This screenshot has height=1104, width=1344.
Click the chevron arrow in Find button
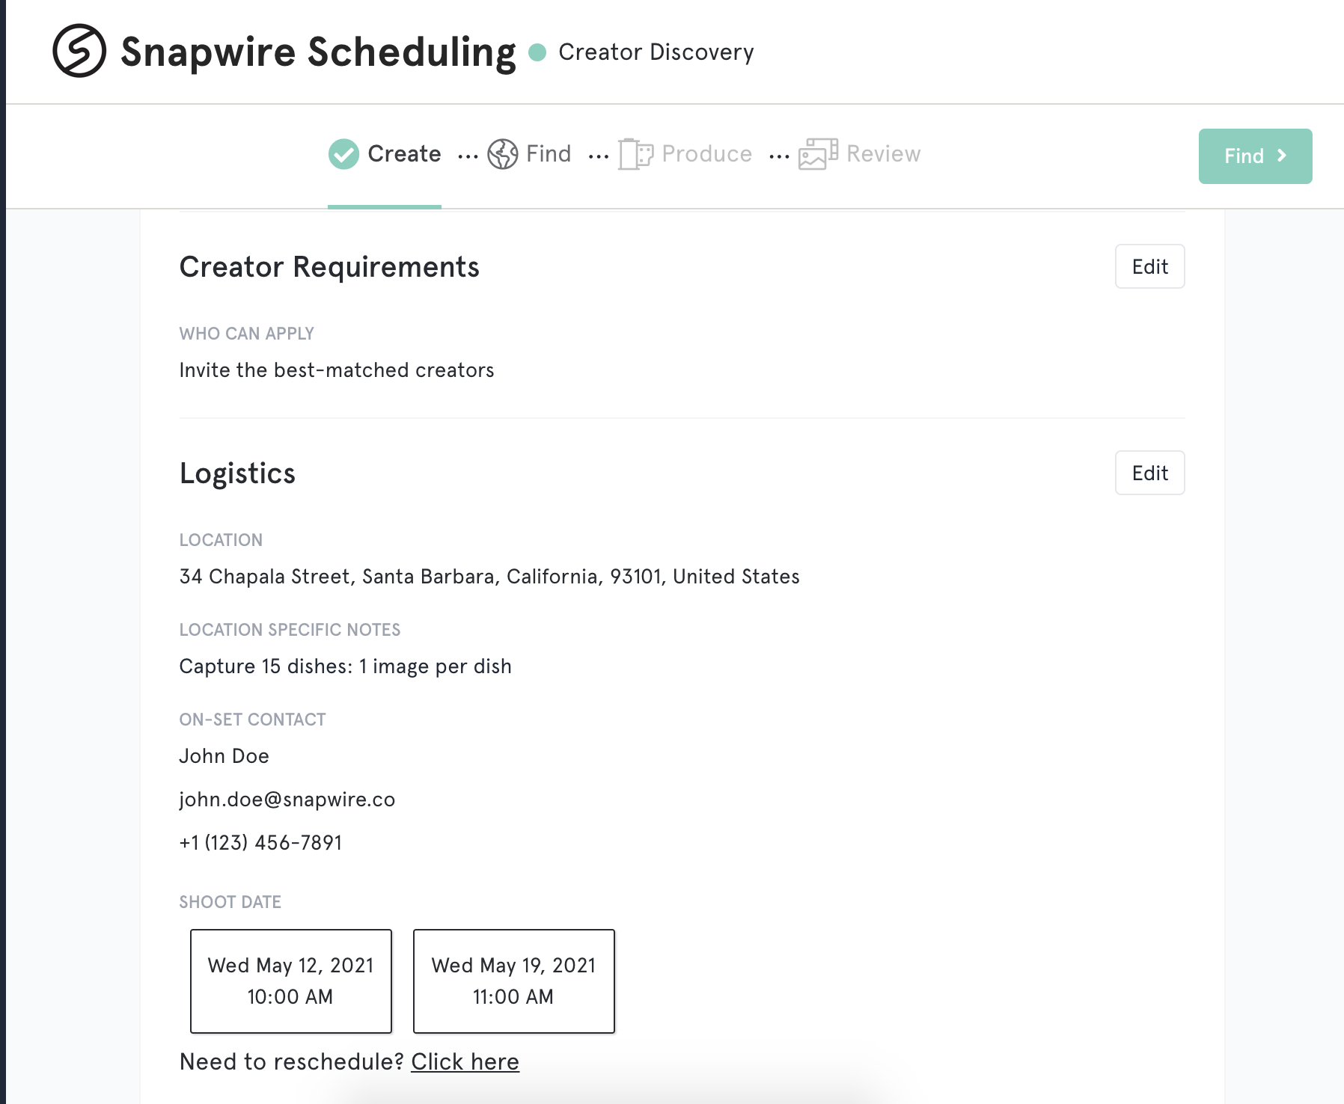[1282, 156]
